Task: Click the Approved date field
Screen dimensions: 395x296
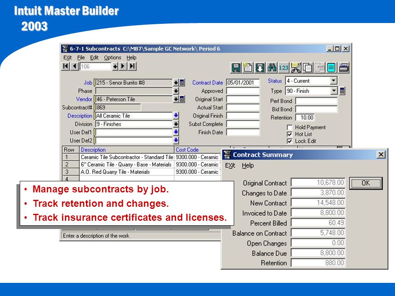Action: click(x=243, y=91)
